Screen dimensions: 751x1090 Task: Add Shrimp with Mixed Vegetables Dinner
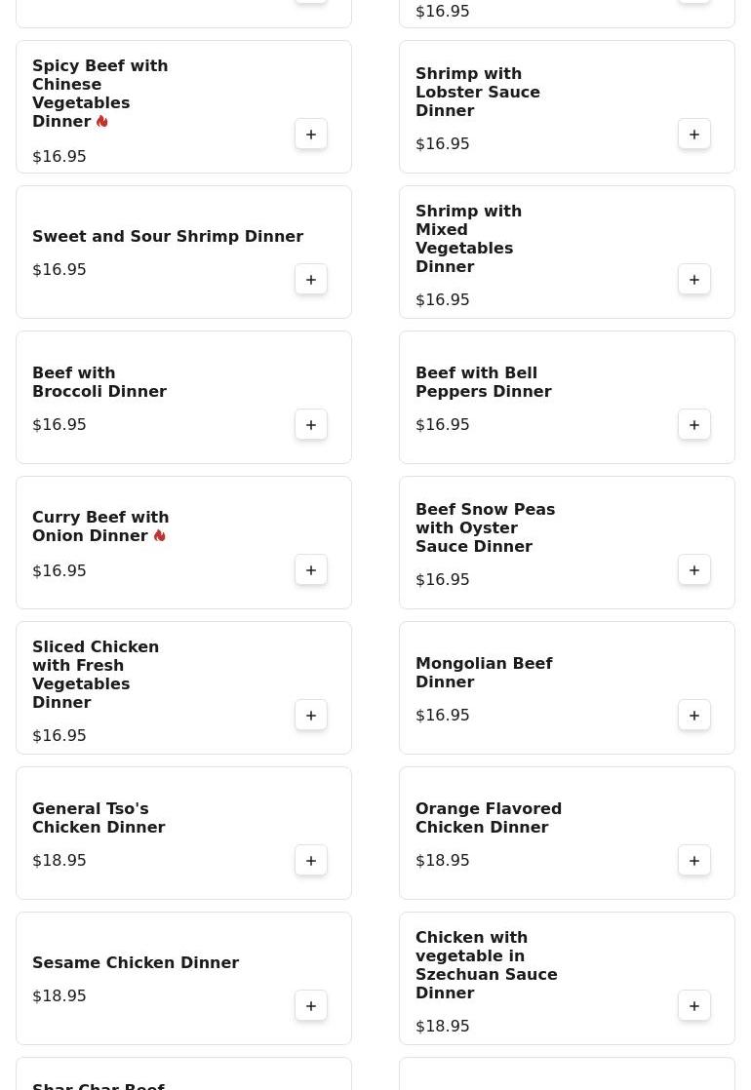694,280
